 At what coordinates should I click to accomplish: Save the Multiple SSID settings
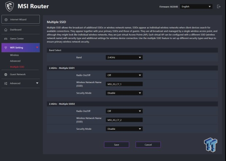pyautogui.click(x=116, y=145)
